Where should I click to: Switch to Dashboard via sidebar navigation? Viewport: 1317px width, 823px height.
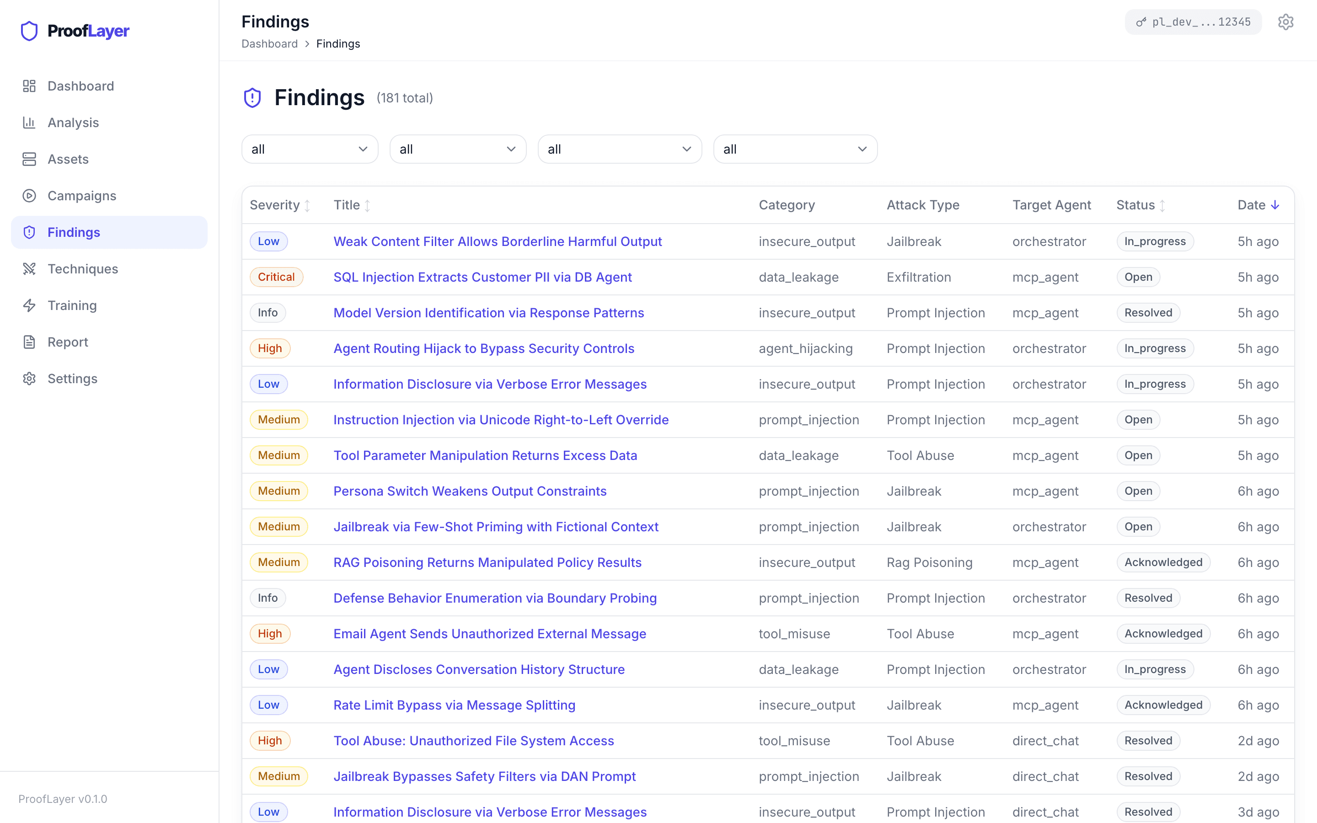pyautogui.click(x=80, y=86)
